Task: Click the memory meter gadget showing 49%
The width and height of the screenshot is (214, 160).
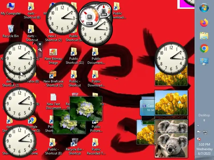Action: 104,10
